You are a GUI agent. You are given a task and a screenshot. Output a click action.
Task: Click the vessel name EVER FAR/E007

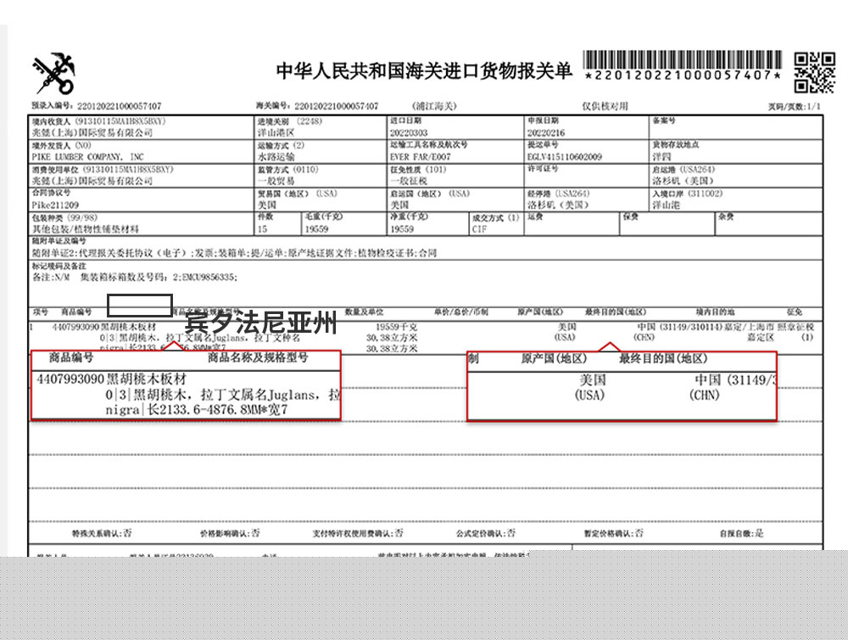[x=421, y=157]
